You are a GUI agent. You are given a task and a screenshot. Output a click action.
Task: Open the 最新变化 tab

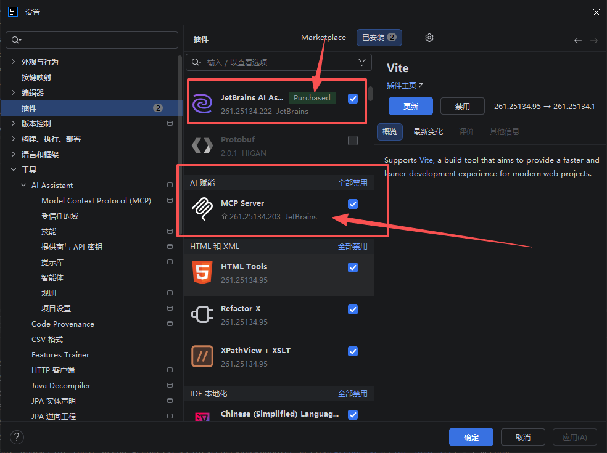click(x=427, y=131)
